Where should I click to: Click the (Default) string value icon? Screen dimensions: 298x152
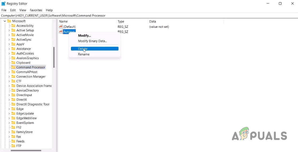[61, 26]
